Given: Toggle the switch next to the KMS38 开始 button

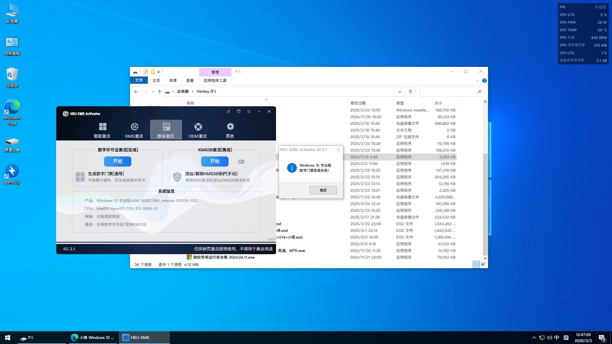Looking at the screenshot, I should (241, 161).
